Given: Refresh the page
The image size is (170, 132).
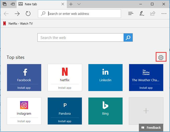Looking at the screenshot, I should pos(28,14).
